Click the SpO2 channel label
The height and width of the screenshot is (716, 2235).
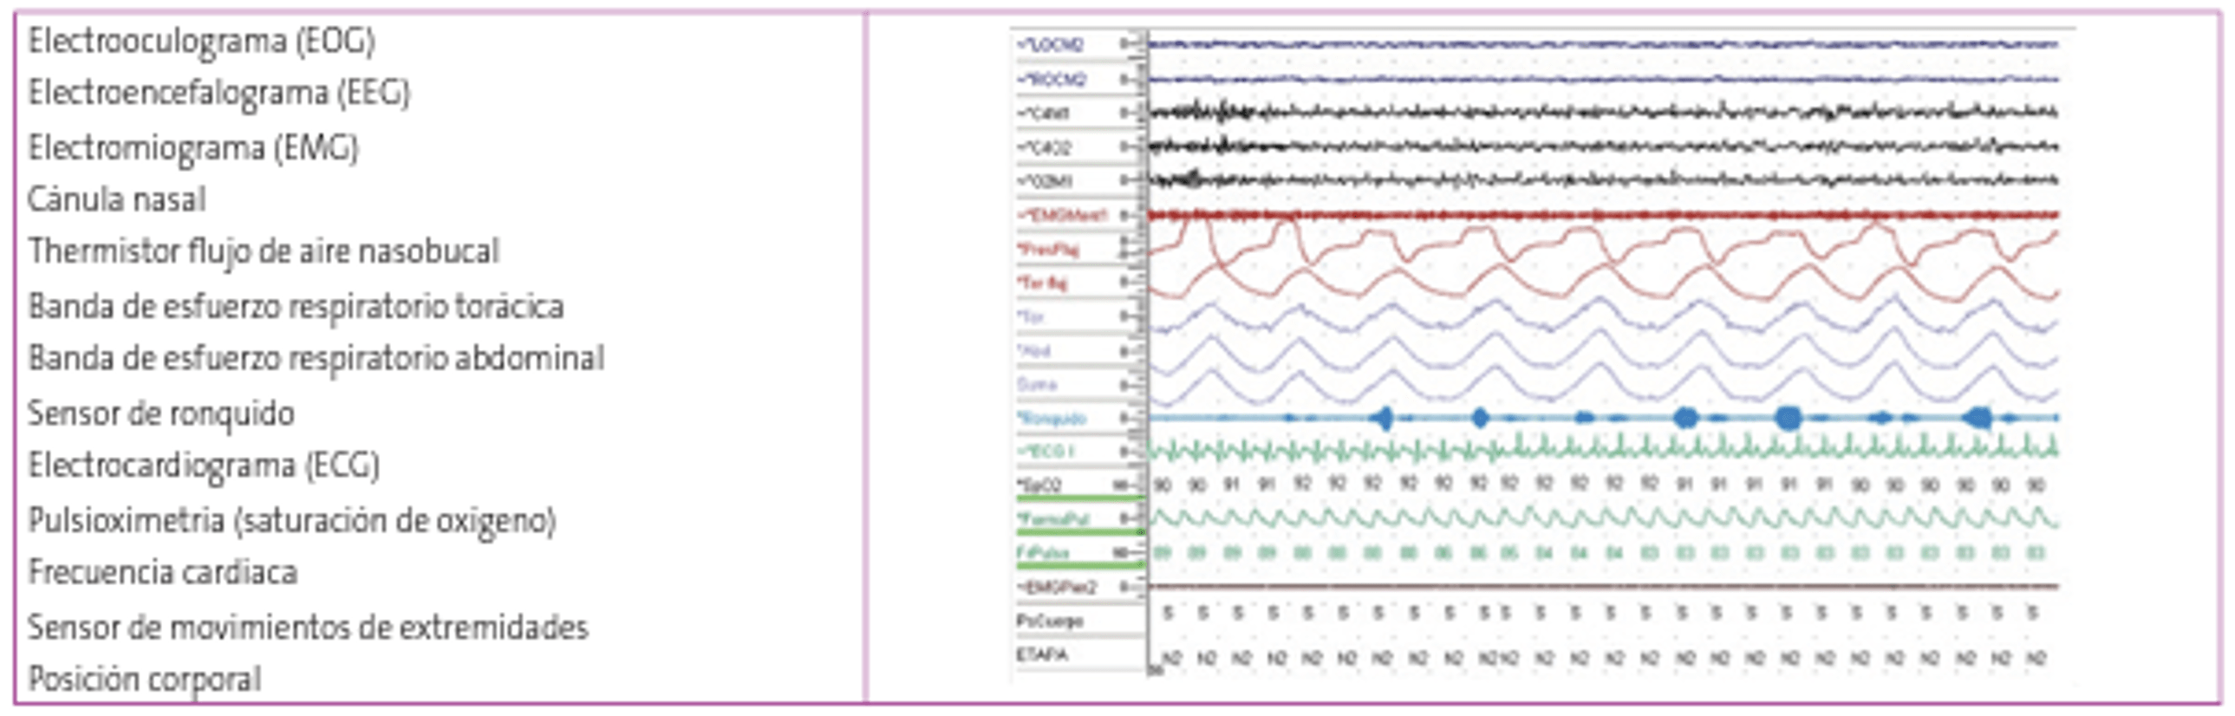tap(1039, 485)
